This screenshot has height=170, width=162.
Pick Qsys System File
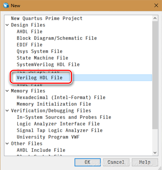click(39, 52)
